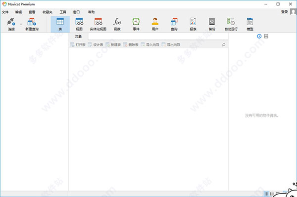
Task: Open the Function f(x) toolbar icon
Action: point(117,22)
